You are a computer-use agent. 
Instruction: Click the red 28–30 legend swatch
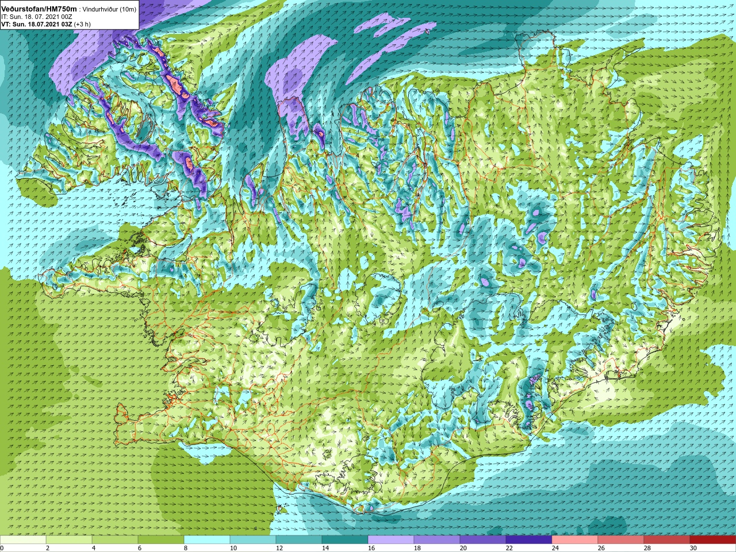pyautogui.click(x=667, y=539)
